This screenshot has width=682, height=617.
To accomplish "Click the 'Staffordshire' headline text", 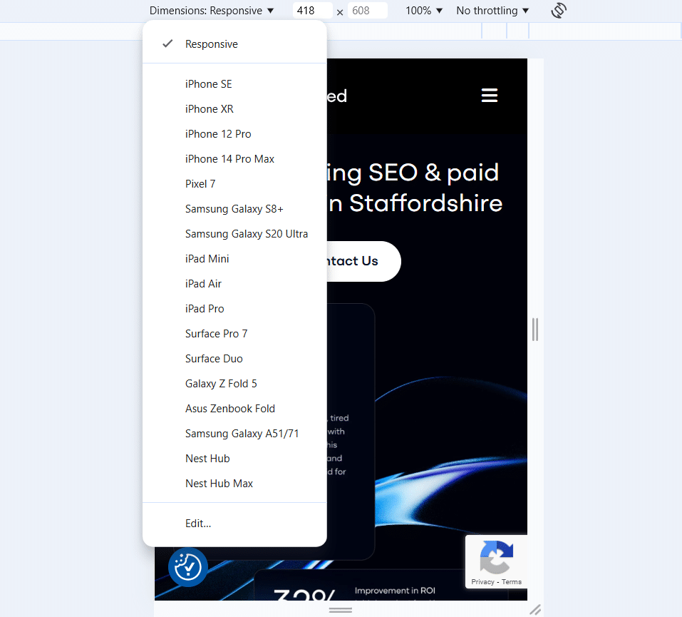I will (x=426, y=203).
